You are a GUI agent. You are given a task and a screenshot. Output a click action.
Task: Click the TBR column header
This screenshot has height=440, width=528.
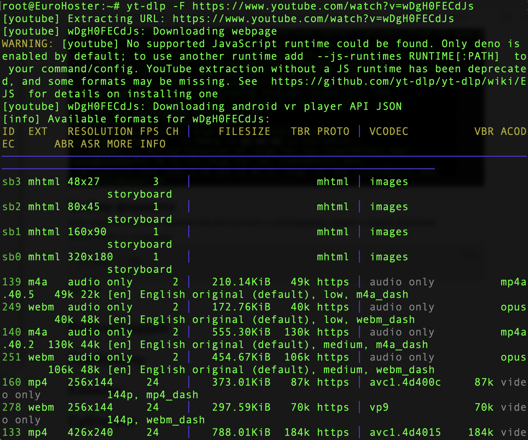click(x=300, y=131)
